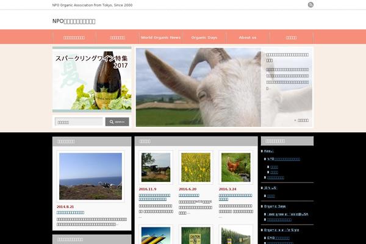The width and height of the screenshot is (366, 244).
Task: Click the 2016.6.20 date text
Action: tap(188, 189)
